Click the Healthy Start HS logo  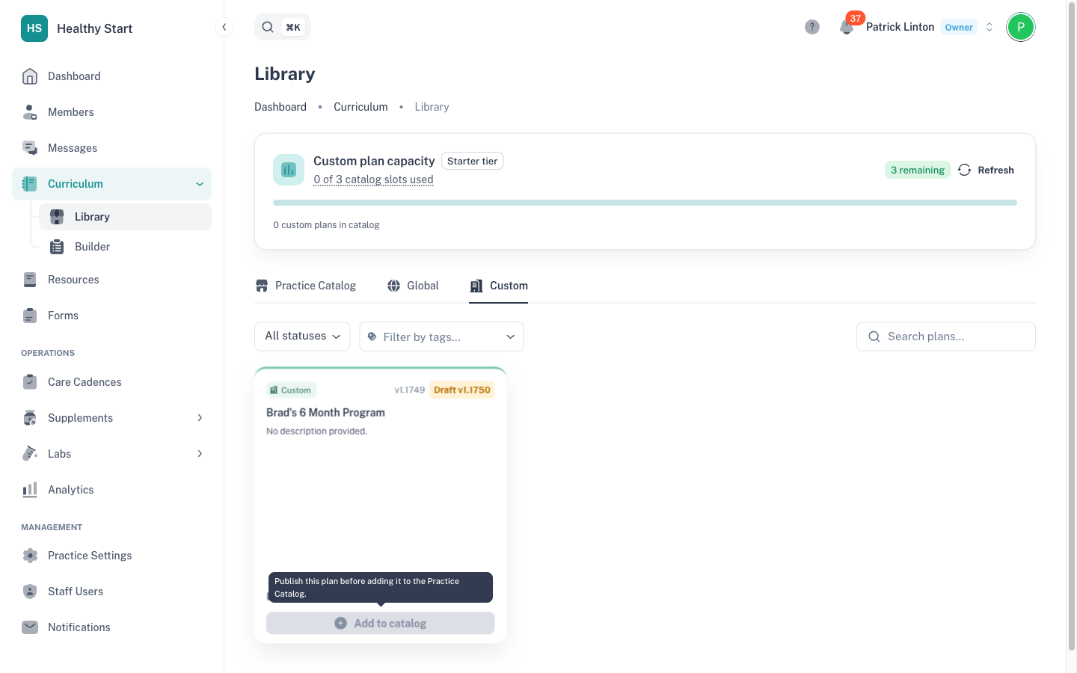(34, 28)
